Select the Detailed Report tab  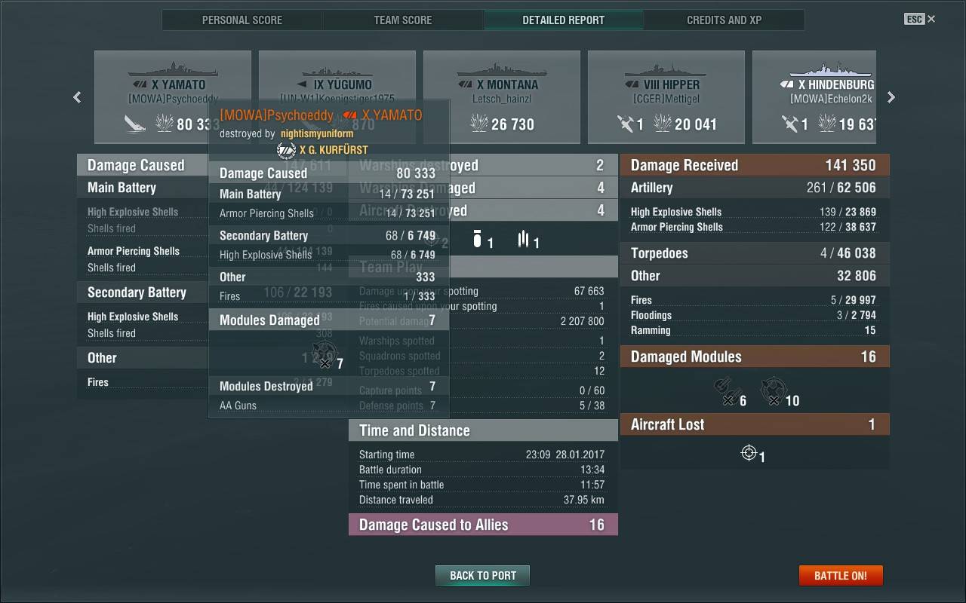(564, 20)
